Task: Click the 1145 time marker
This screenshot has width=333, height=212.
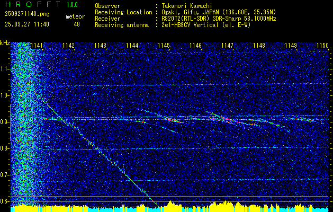Action: point(164,46)
